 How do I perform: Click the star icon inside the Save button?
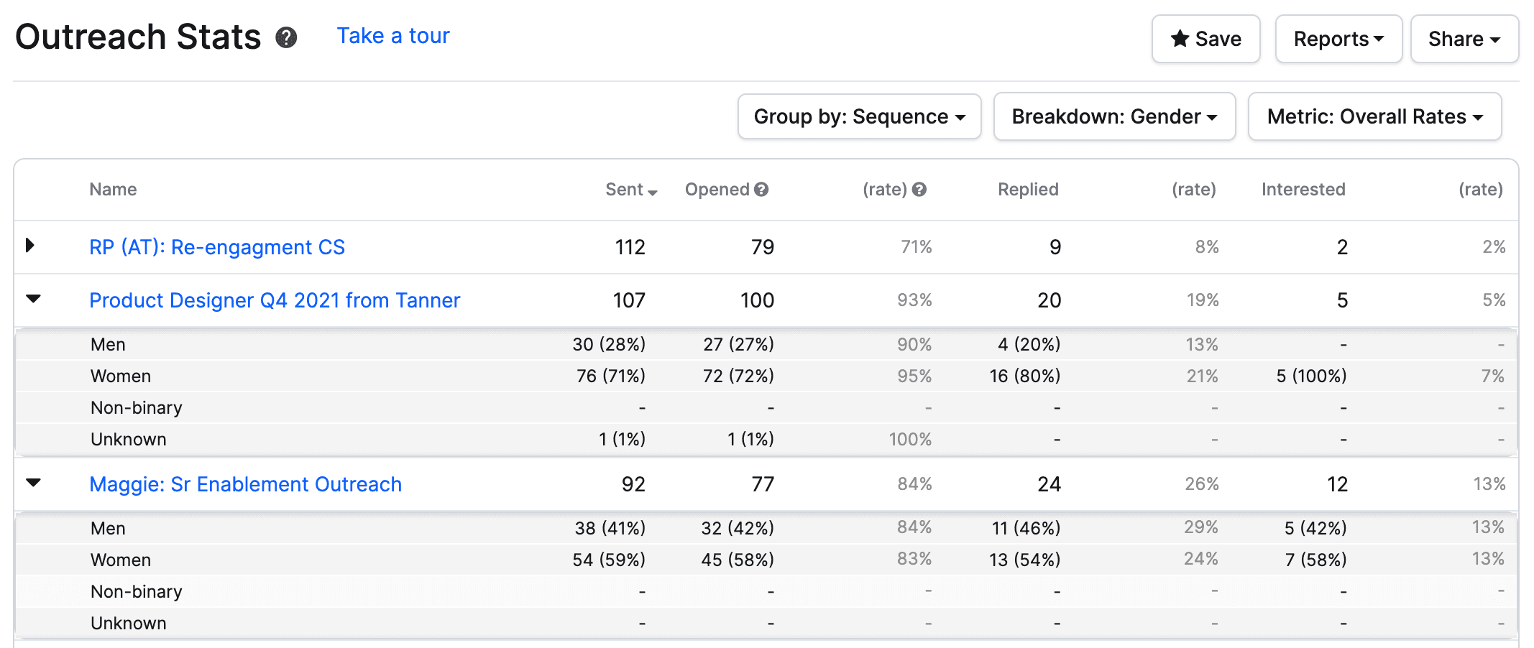(1178, 40)
